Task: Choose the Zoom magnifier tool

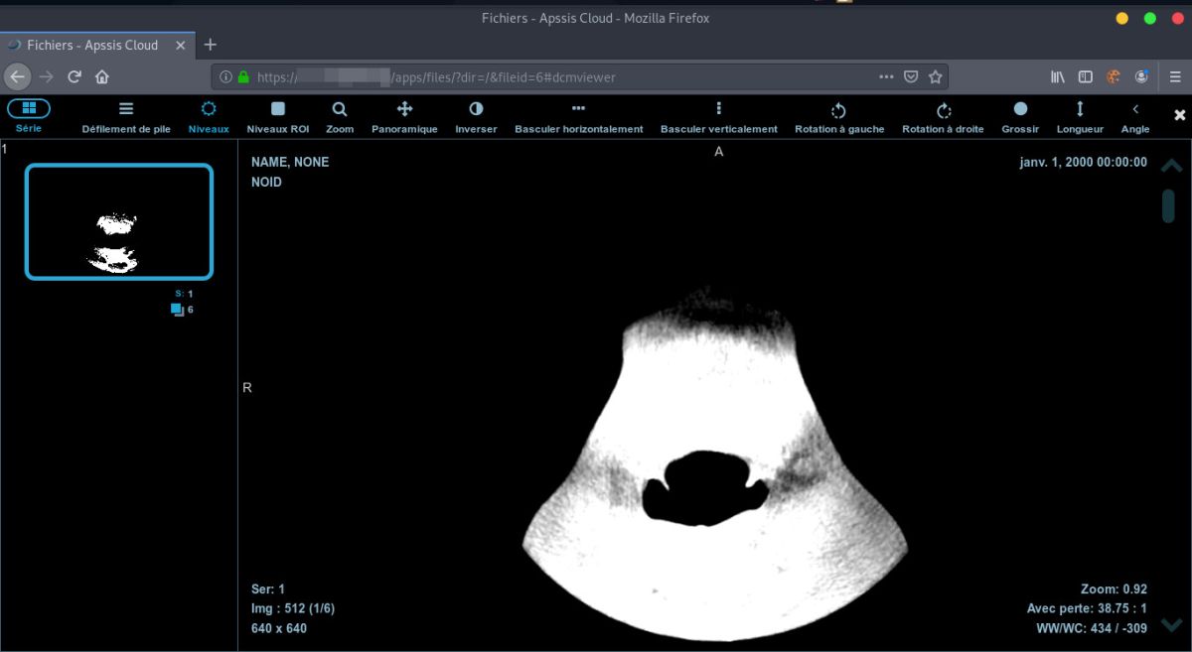Action: coord(340,116)
